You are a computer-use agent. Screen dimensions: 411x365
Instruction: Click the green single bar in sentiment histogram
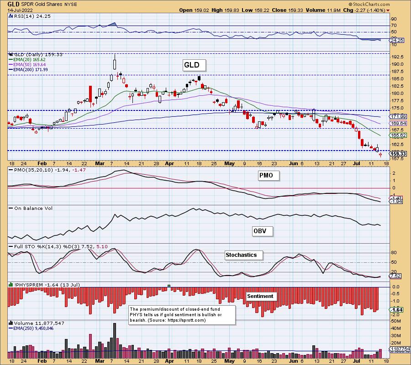click(169, 286)
